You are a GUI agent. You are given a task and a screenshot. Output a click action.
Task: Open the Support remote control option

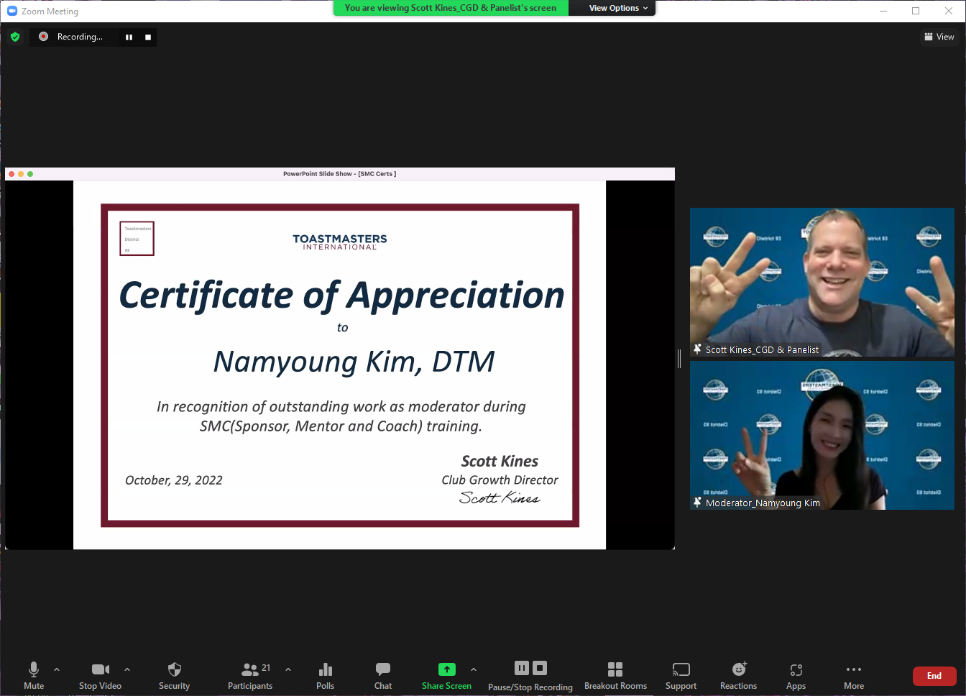click(681, 675)
